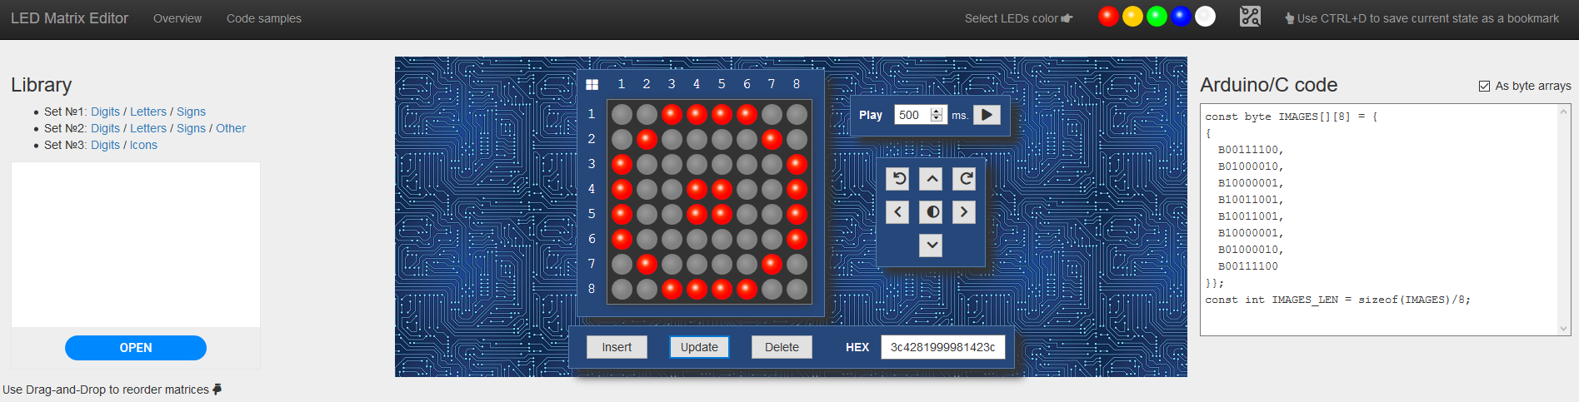Select the green LED color
This screenshot has width=1579, height=402.
[x=1157, y=17]
